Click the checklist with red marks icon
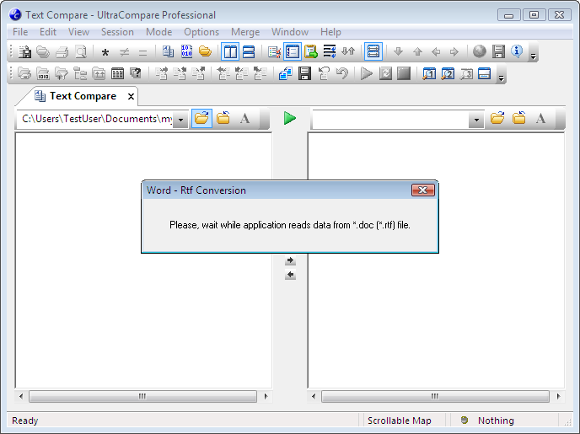This screenshot has width=580, height=434. (274, 51)
